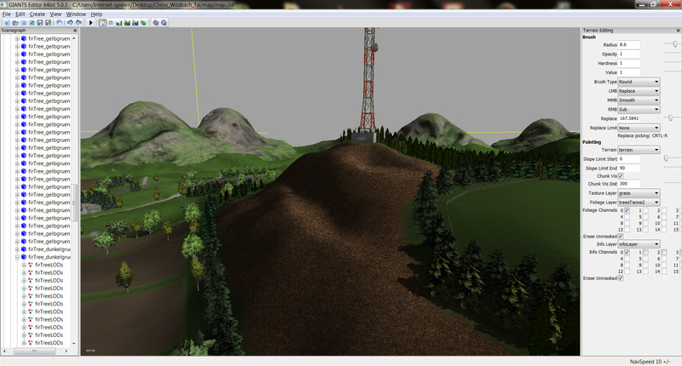Click the Undo arrow icon
This screenshot has height=366, width=682.
[x=70, y=23]
